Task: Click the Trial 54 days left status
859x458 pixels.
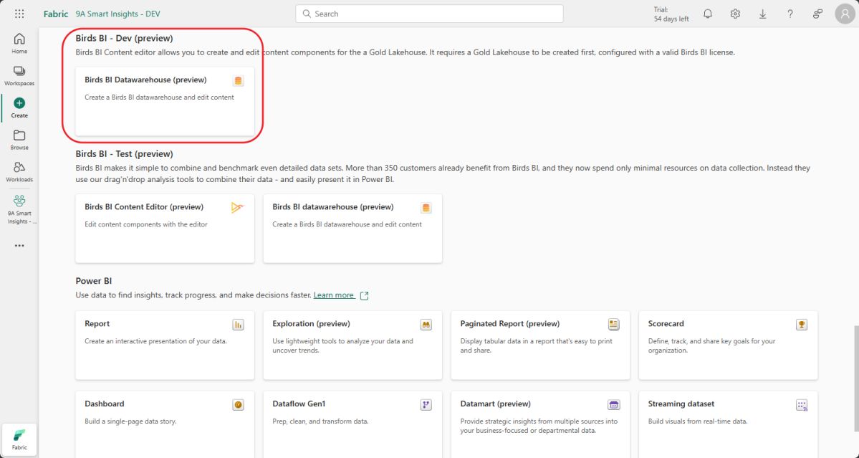Action: point(671,14)
